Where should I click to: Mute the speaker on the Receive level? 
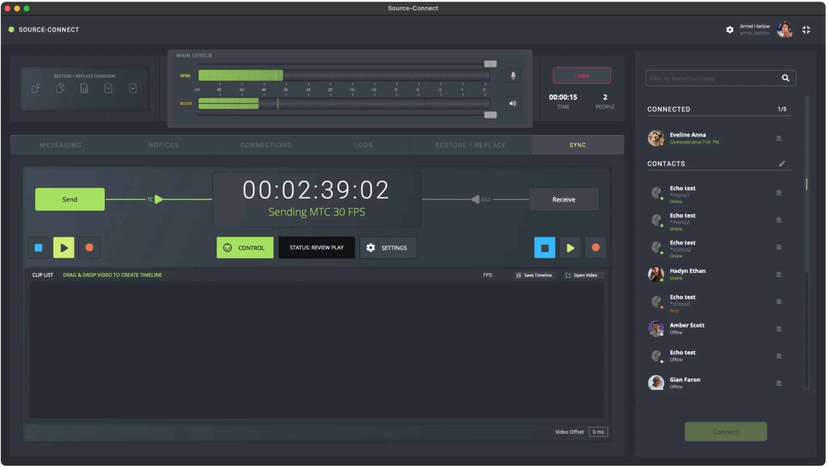click(513, 104)
